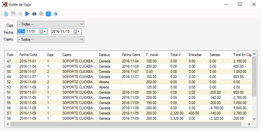
Task: Sort by the Fecha Corte column header
Action: click(x=31, y=55)
